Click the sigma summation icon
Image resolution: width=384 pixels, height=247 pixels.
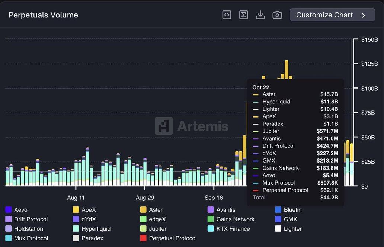point(243,15)
